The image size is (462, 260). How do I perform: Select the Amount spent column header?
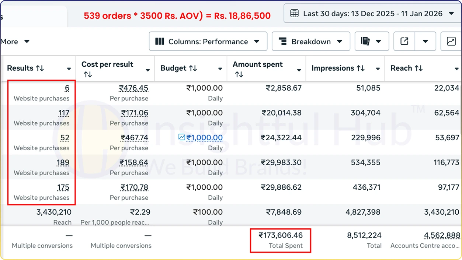click(257, 64)
